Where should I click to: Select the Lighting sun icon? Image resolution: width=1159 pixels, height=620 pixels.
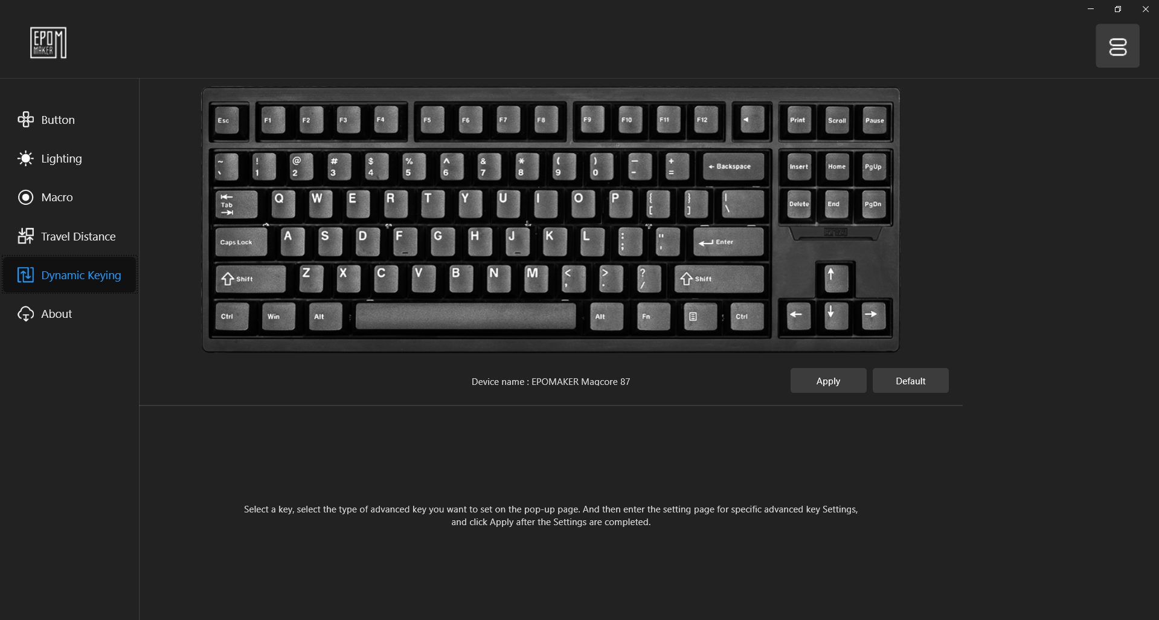(x=25, y=158)
